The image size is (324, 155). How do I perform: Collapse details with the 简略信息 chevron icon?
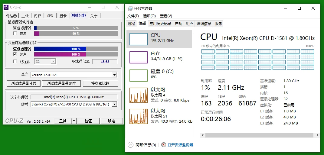(130, 145)
